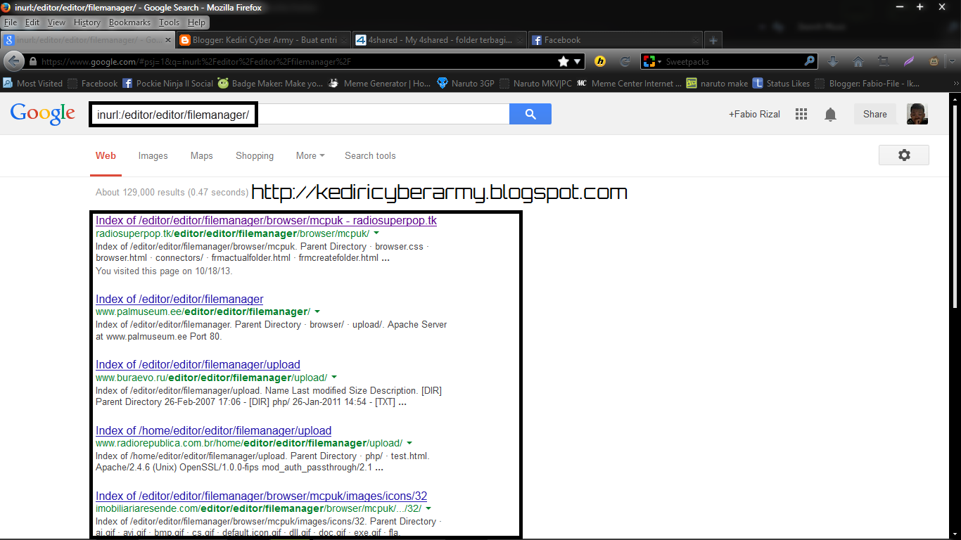The width and height of the screenshot is (961, 540).
Task: Open the View menu
Action: click(57, 22)
